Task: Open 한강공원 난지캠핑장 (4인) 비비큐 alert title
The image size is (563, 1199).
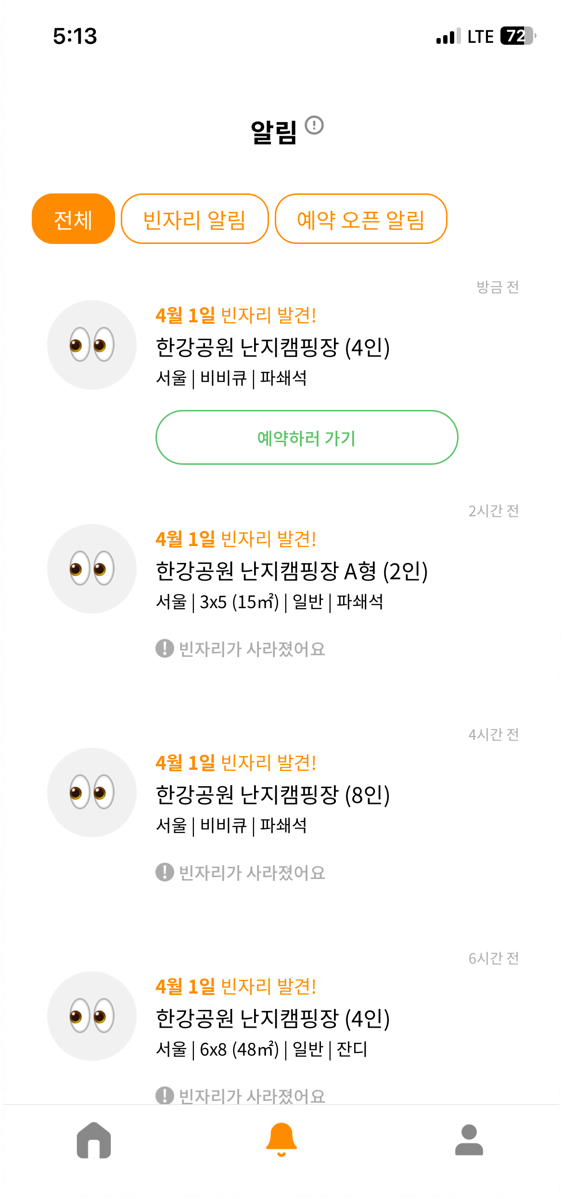Action: (x=273, y=347)
